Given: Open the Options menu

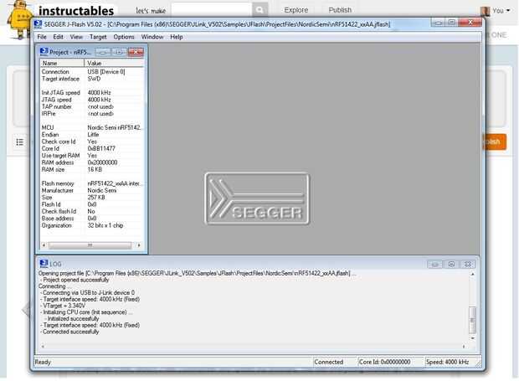Looking at the screenshot, I should click(x=124, y=37).
